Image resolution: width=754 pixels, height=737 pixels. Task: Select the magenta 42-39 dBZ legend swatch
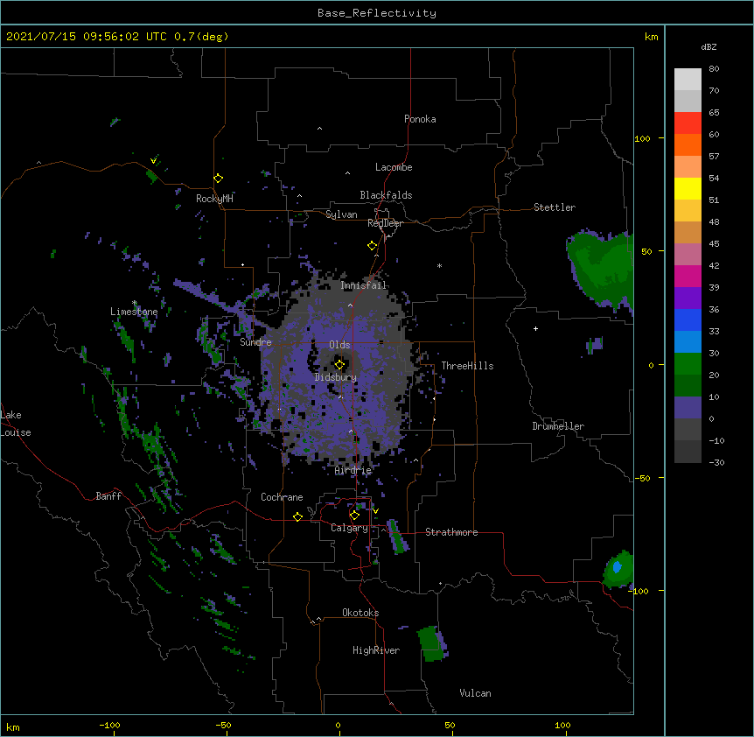point(688,276)
